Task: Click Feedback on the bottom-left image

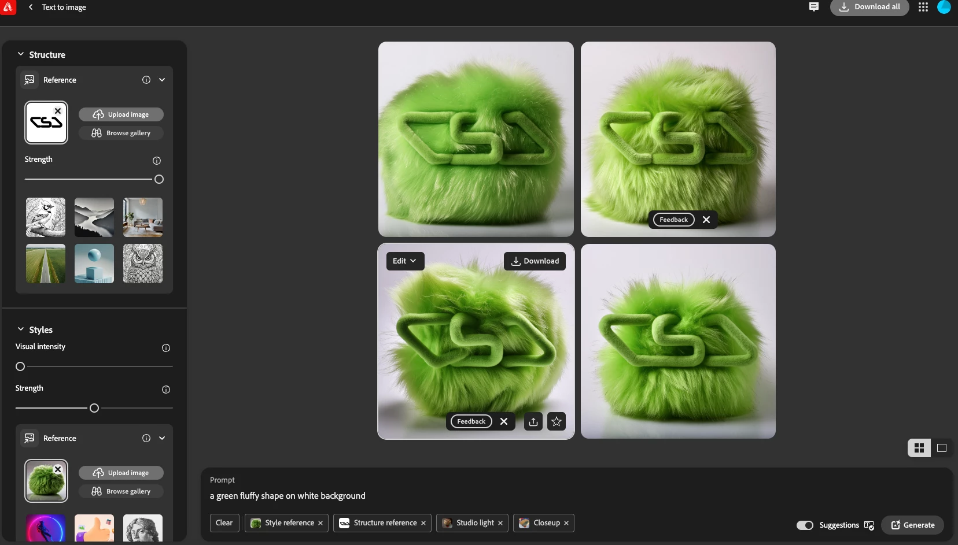Action: tap(471, 421)
